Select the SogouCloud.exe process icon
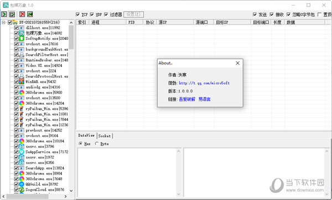 (22, 189)
